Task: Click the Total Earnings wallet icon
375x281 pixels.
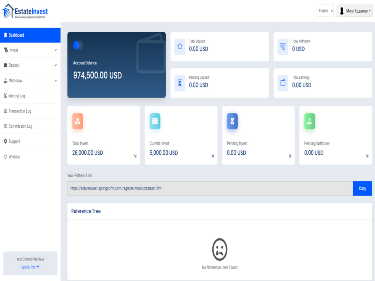Action: pos(283,83)
